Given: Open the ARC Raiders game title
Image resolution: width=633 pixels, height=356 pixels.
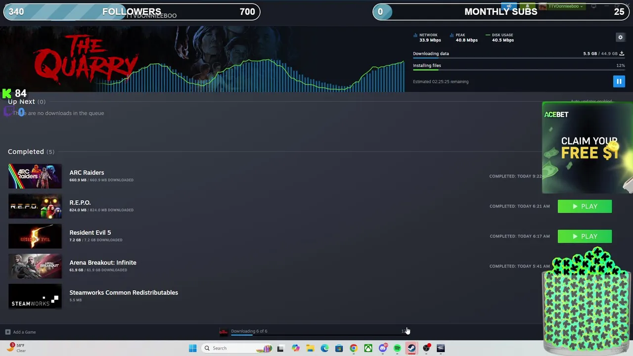Looking at the screenshot, I should pos(87,173).
